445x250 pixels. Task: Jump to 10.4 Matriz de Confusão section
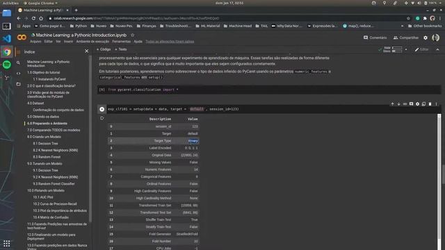point(51,217)
